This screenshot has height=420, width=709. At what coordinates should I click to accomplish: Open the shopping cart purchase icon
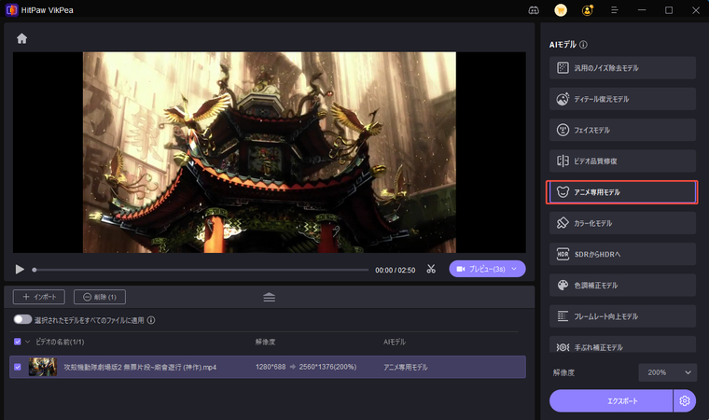point(561,10)
